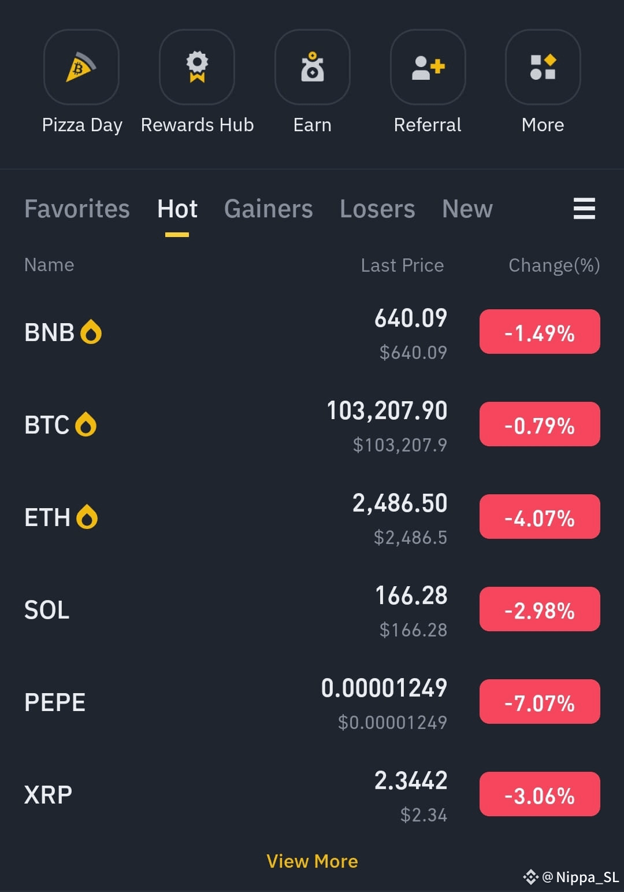Image resolution: width=624 pixels, height=892 pixels.
Task: Tap the flame icon next to BTC
Action: 86,424
